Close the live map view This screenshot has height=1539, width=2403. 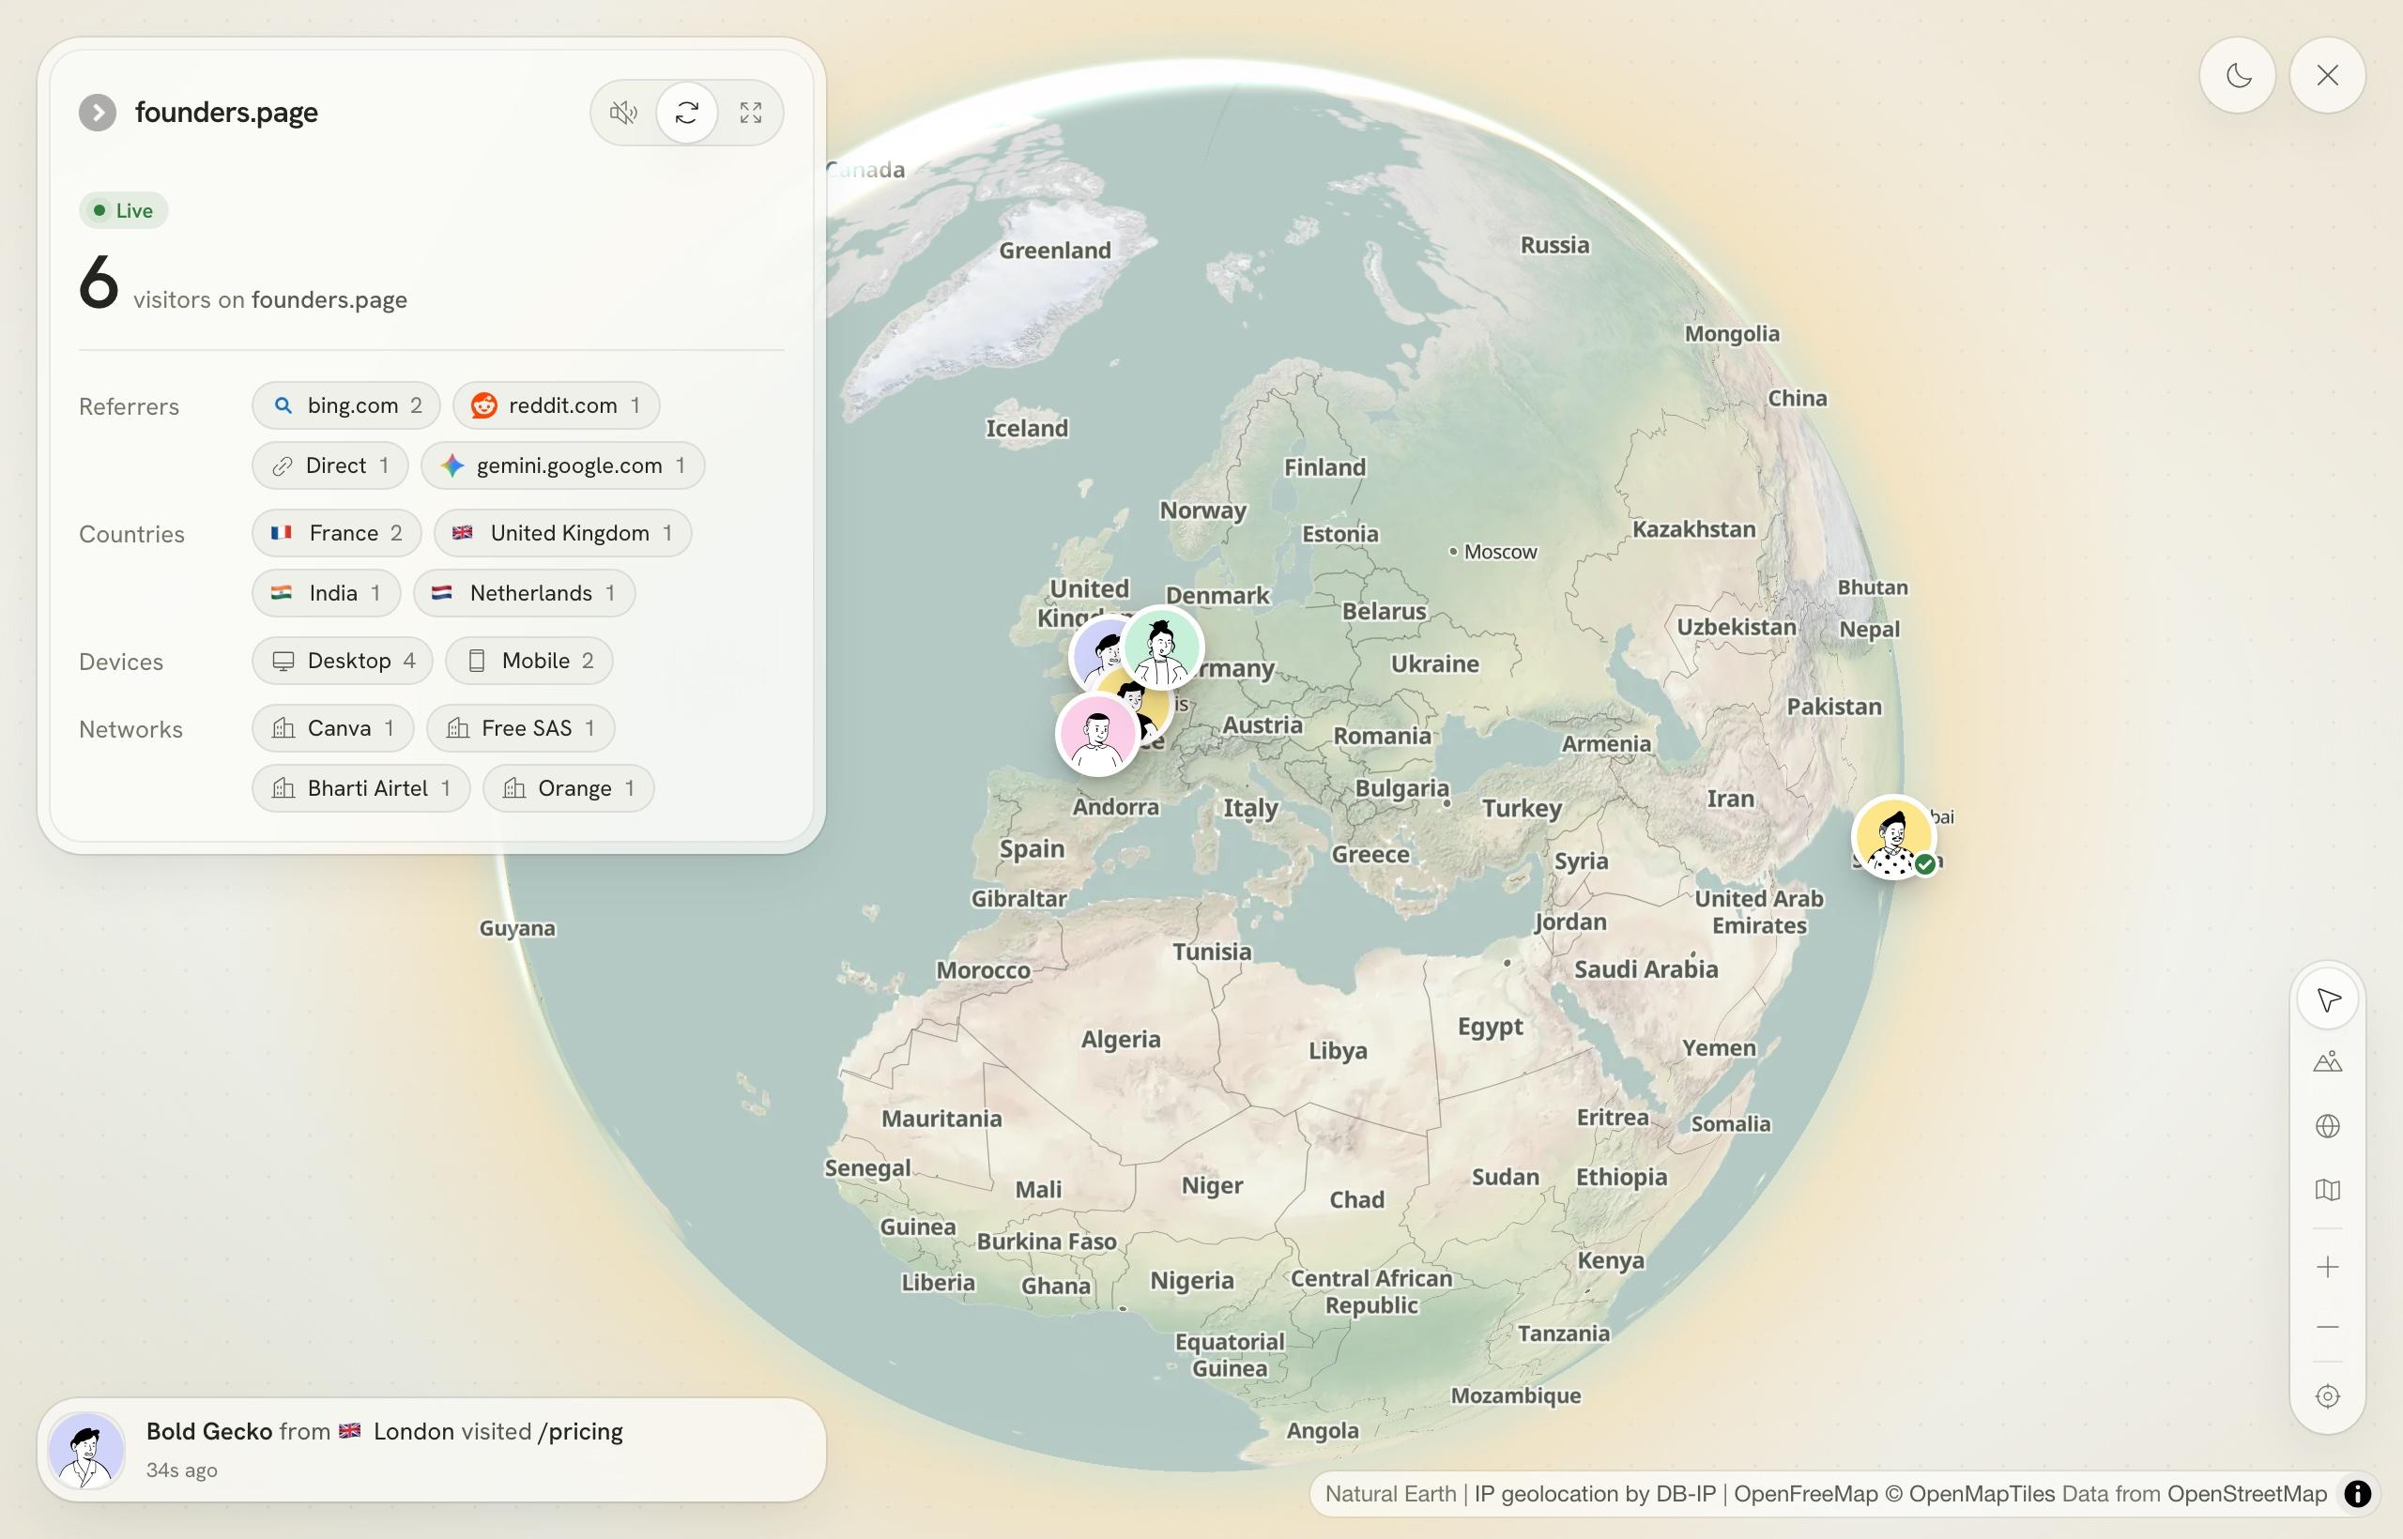click(x=2327, y=75)
